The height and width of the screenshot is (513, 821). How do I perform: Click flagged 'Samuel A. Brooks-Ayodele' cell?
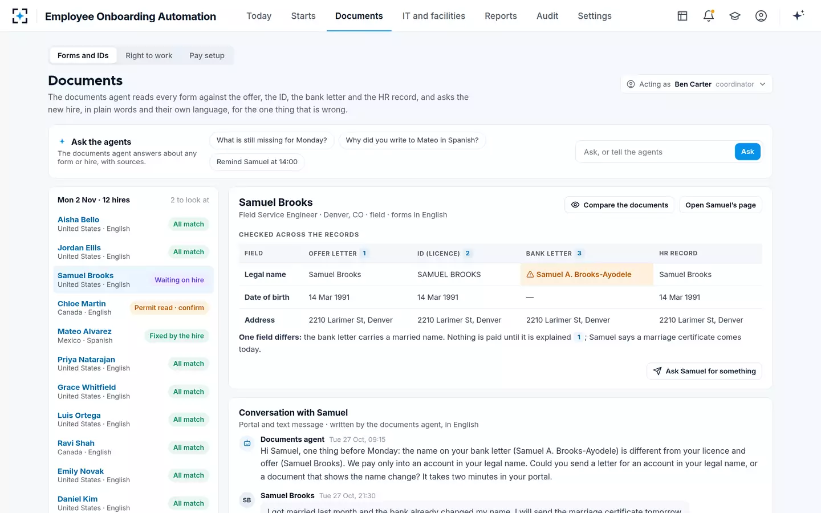(x=587, y=274)
